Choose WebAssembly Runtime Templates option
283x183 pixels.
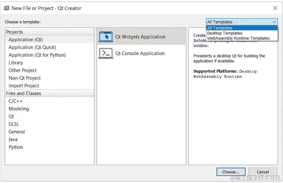click(242, 38)
